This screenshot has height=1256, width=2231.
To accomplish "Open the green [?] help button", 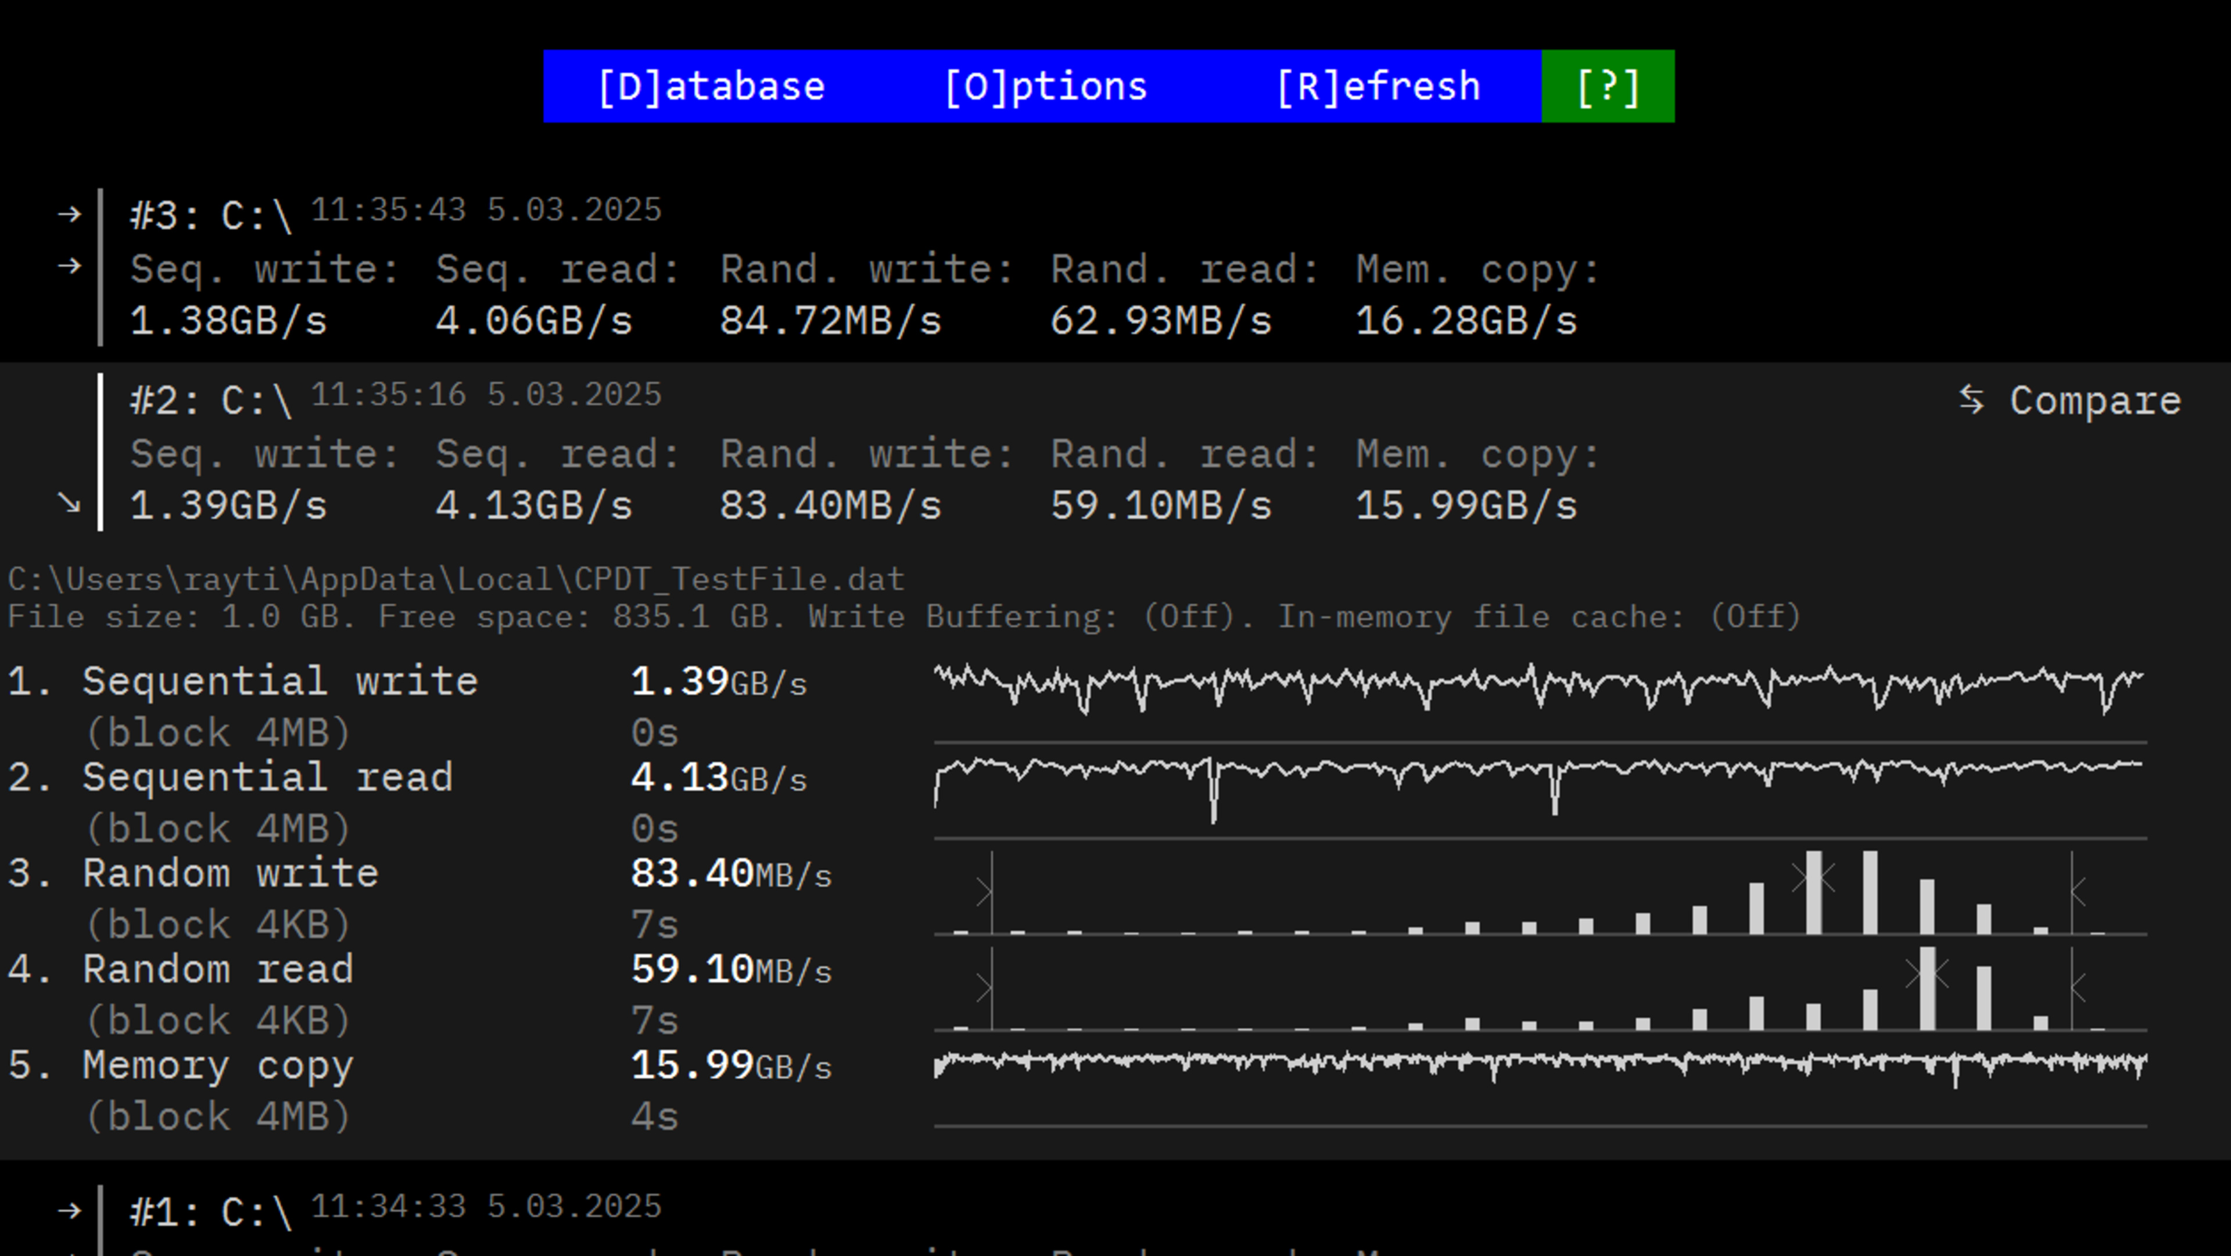I will [1608, 87].
